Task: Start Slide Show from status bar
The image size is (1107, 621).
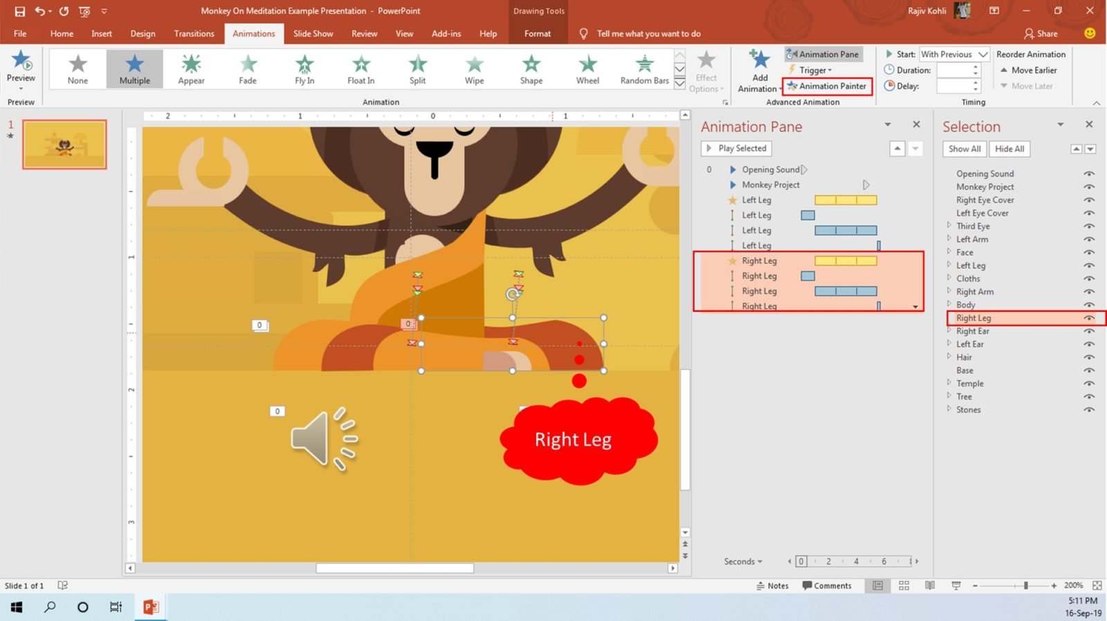Action: 956,586
